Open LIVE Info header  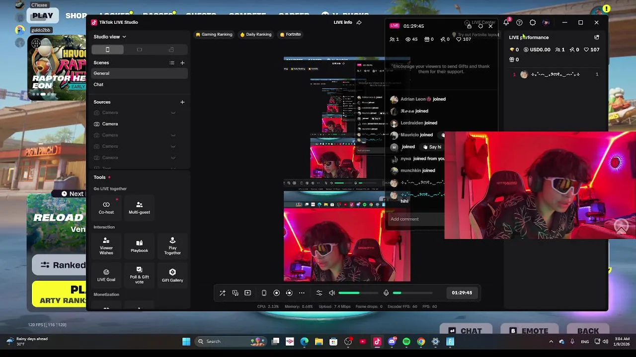tap(343, 22)
